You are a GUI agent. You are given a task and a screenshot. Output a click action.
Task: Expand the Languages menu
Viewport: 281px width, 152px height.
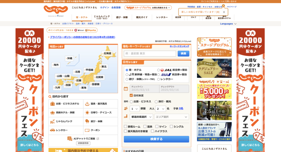tap(228, 24)
